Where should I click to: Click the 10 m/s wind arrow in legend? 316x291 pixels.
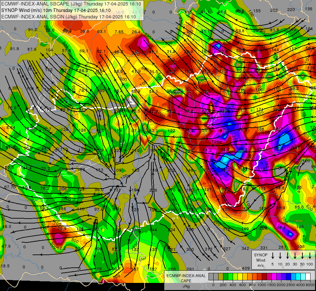point(280,255)
